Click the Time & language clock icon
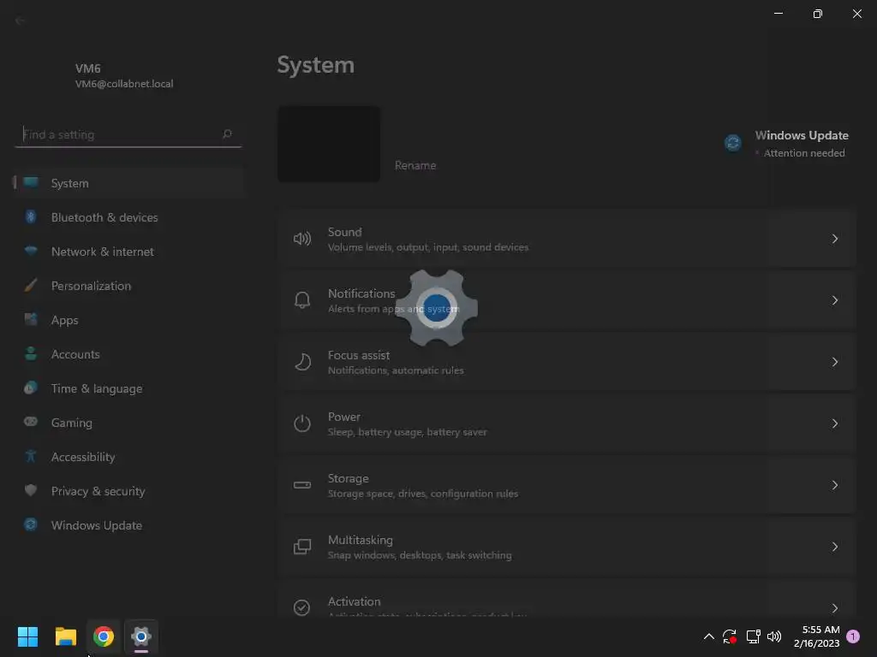 coord(31,388)
